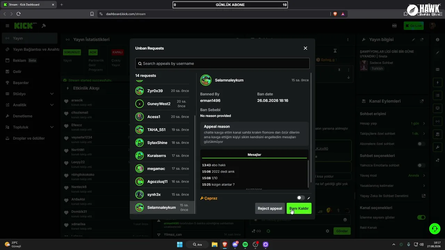Open Discord from the taskbar
The height and width of the screenshot is (250, 445).
(x=235, y=244)
